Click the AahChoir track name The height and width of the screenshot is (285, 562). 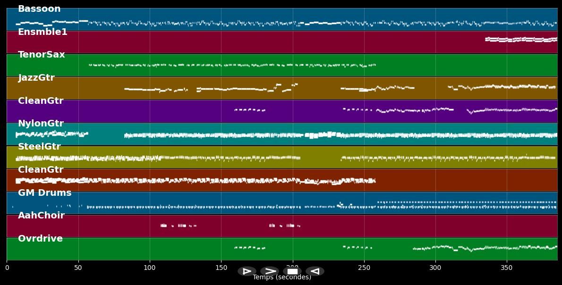[41, 216]
